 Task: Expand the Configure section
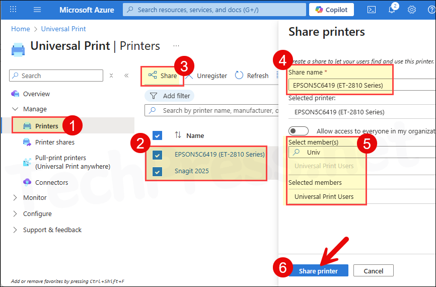pyautogui.click(x=15, y=213)
